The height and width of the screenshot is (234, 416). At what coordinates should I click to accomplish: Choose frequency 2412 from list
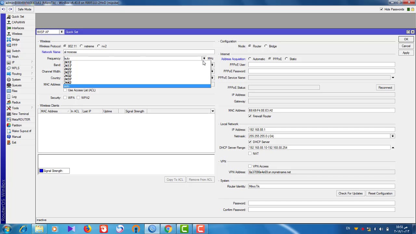pyautogui.click(x=137, y=62)
